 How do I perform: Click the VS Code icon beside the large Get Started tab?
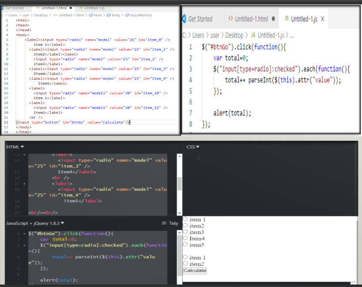click(184, 19)
